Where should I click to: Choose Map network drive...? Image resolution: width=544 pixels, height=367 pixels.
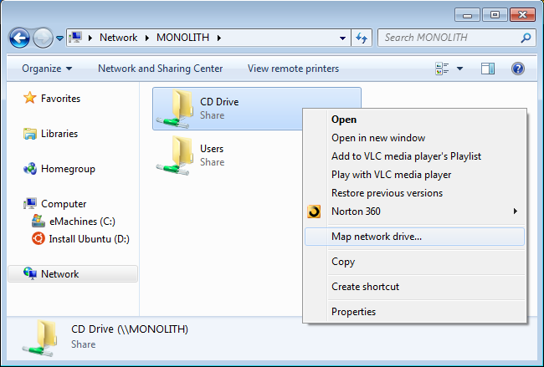click(x=414, y=237)
